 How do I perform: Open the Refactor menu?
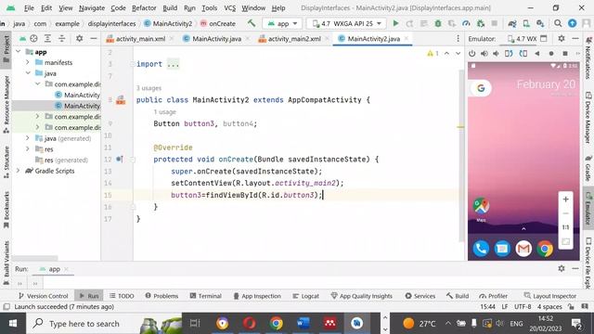click(144, 7)
